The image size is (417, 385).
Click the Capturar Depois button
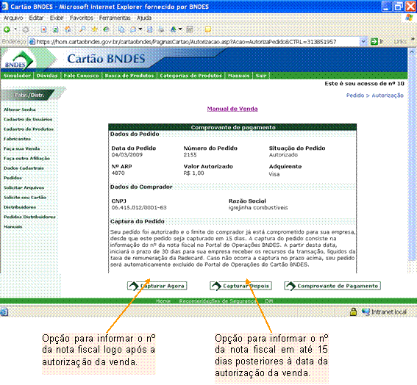click(x=240, y=286)
